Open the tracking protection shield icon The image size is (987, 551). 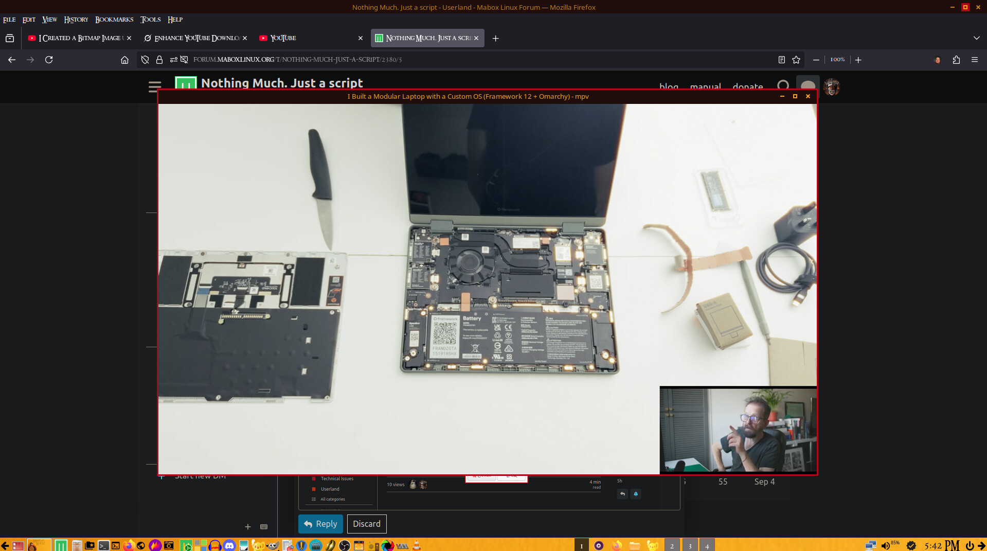(145, 60)
